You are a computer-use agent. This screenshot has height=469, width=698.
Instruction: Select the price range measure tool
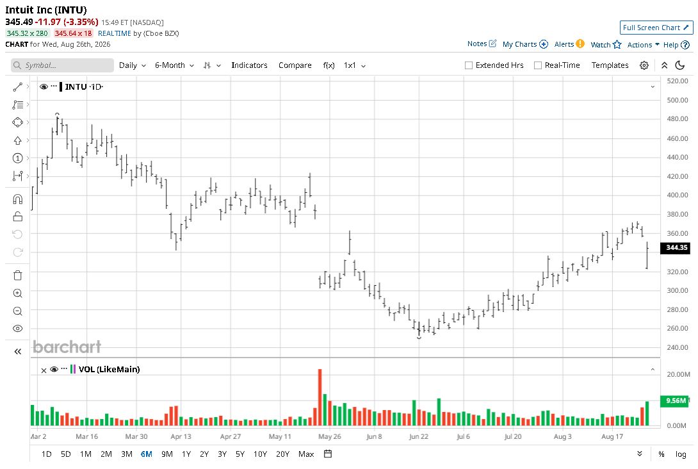17,176
